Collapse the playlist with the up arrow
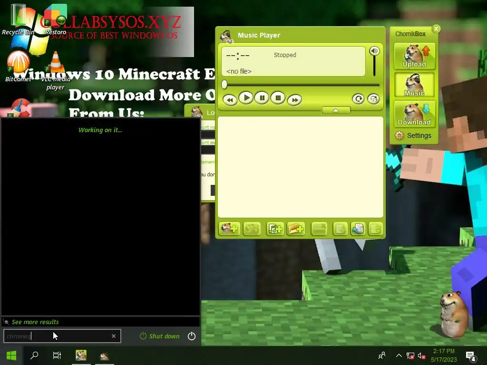The height and width of the screenshot is (365, 487). (336, 110)
